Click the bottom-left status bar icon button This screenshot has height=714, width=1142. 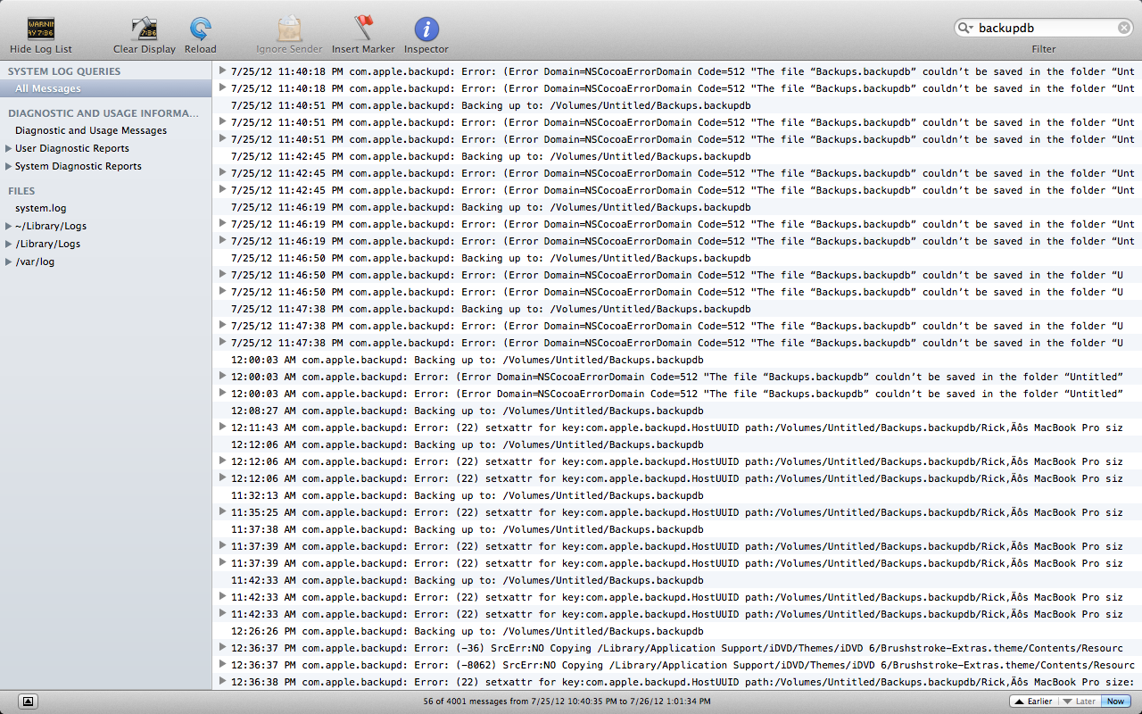[x=27, y=702]
